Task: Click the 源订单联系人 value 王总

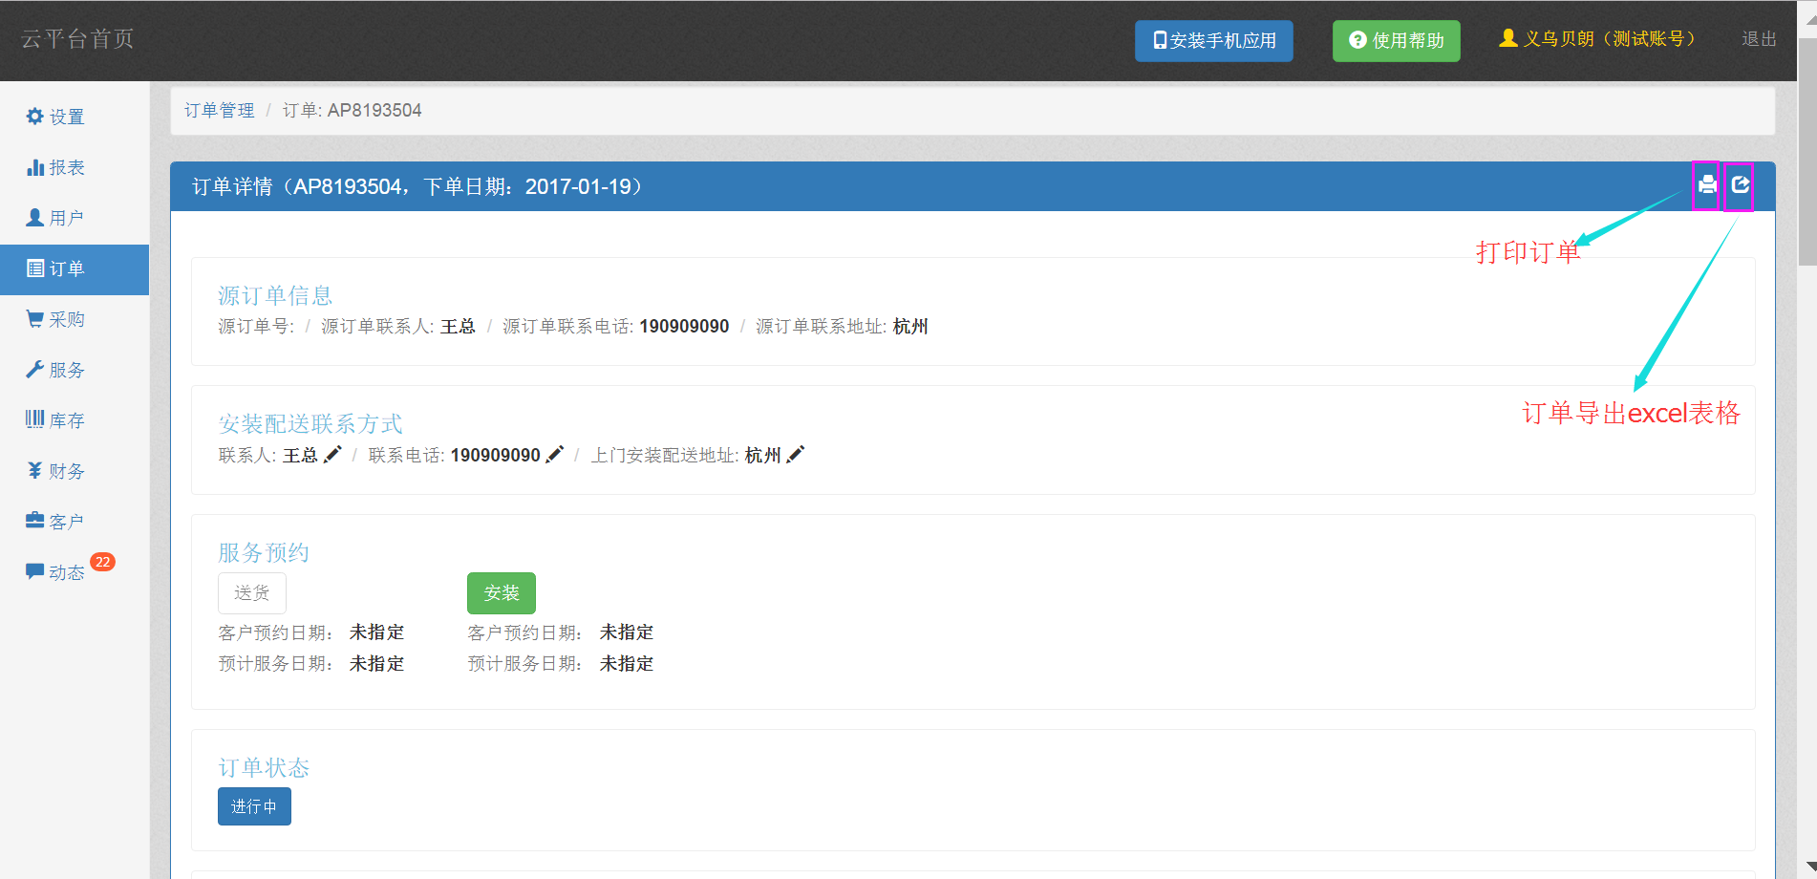Action: click(x=458, y=327)
